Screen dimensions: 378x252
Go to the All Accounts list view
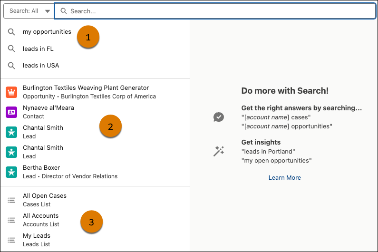pyautogui.click(x=41, y=216)
